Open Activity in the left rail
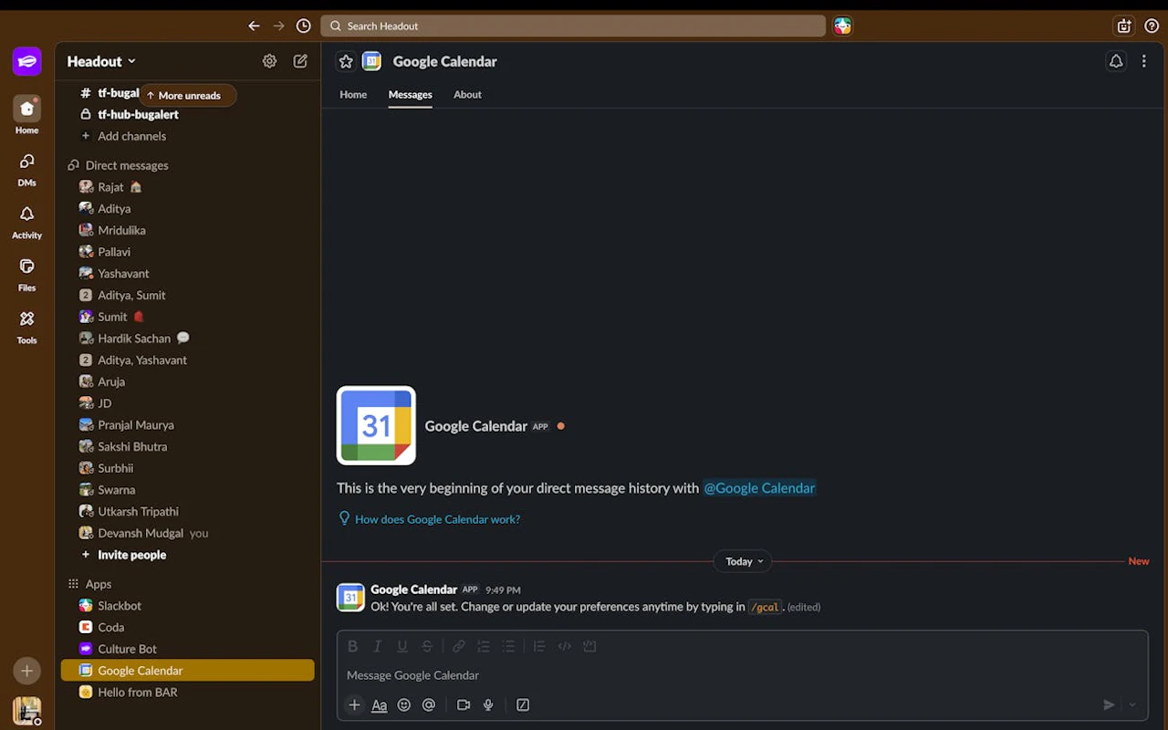The width and height of the screenshot is (1168, 730). pos(27,222)
